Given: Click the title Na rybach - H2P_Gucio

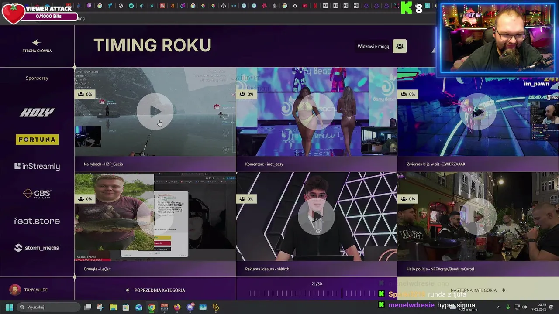Looking at the screenshot, I should pos(104,164).
